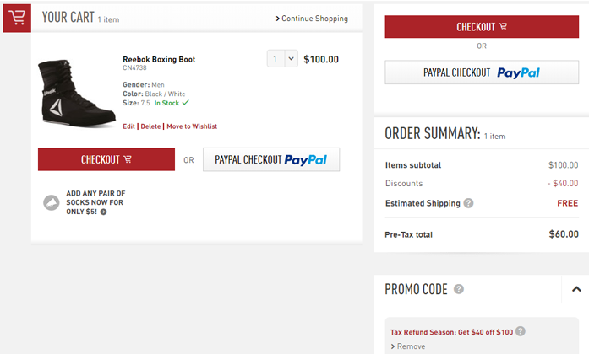
Task: Move the boot to Wishlist
Action: point(192,126)
